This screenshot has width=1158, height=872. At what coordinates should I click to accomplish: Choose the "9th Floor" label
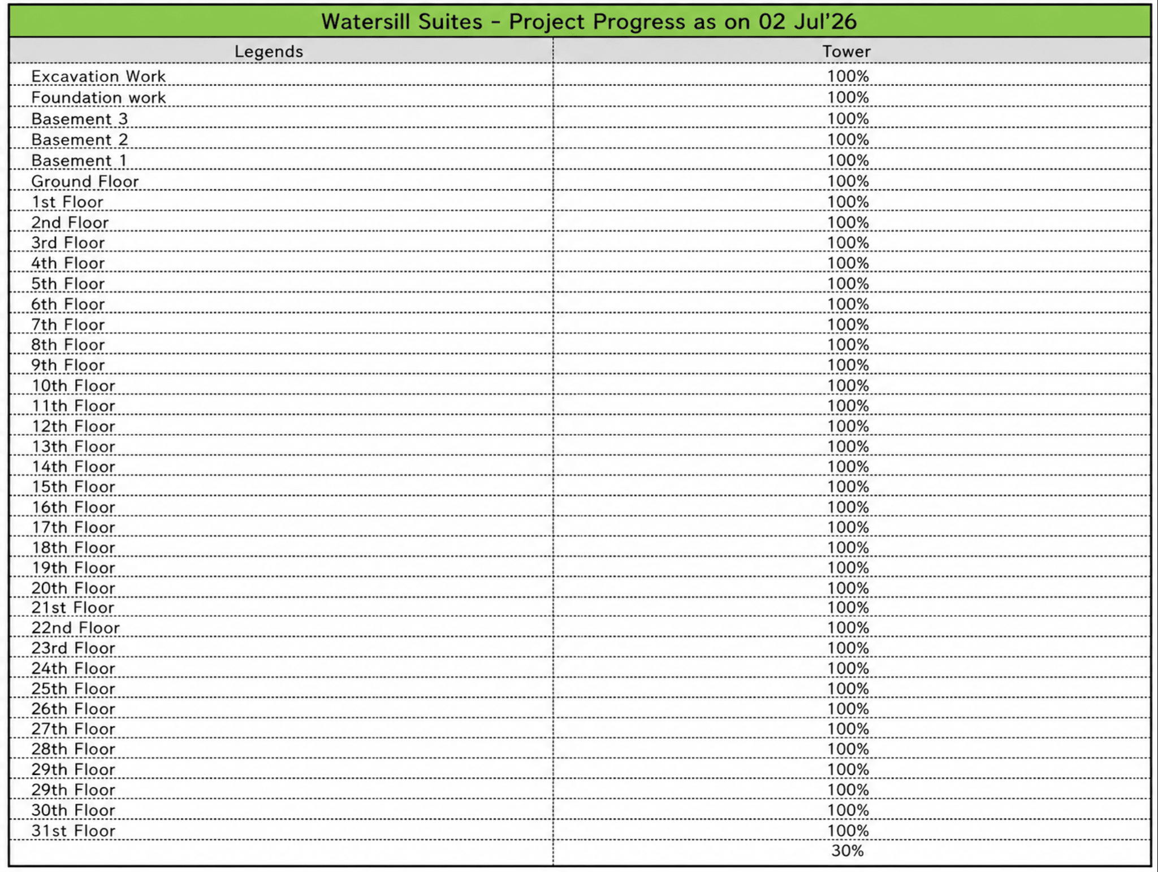click(68, 365)
